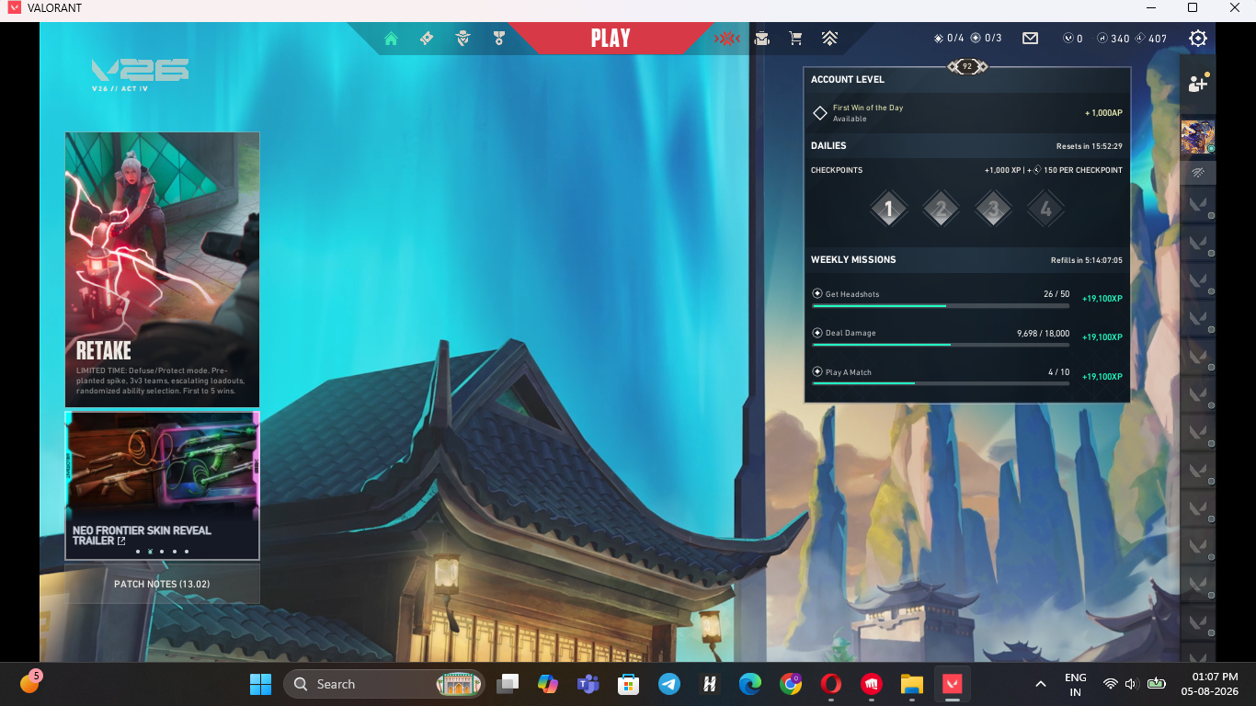Open the PATCH NOTES (13.02) button
This screenshot has width=1256, height=706.
point(162,584)
